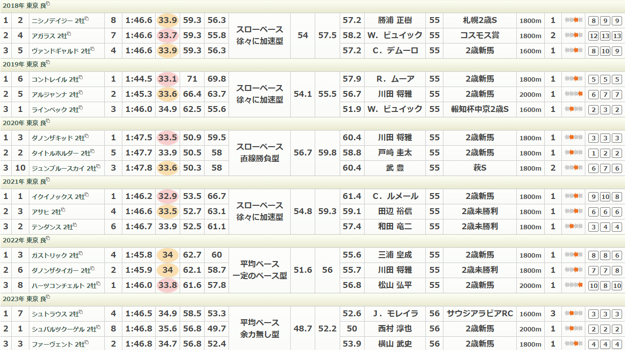The height and width of the screenshot is (350, 625).
Task: Open the new-window icon next to タイトルホルダー 2牡
Action: [93, 152]
